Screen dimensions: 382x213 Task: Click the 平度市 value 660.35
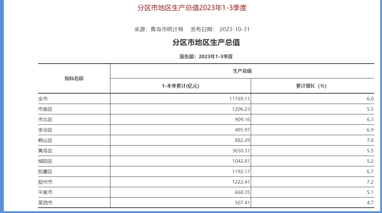pos(241,193)
